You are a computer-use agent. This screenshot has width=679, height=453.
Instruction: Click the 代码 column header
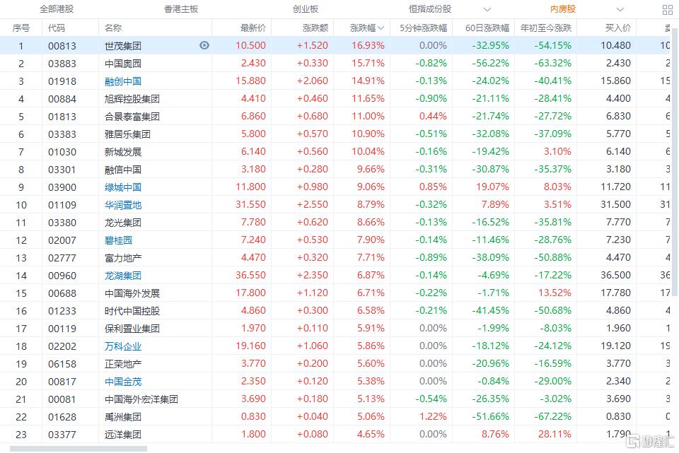click(x=57, y=28)
